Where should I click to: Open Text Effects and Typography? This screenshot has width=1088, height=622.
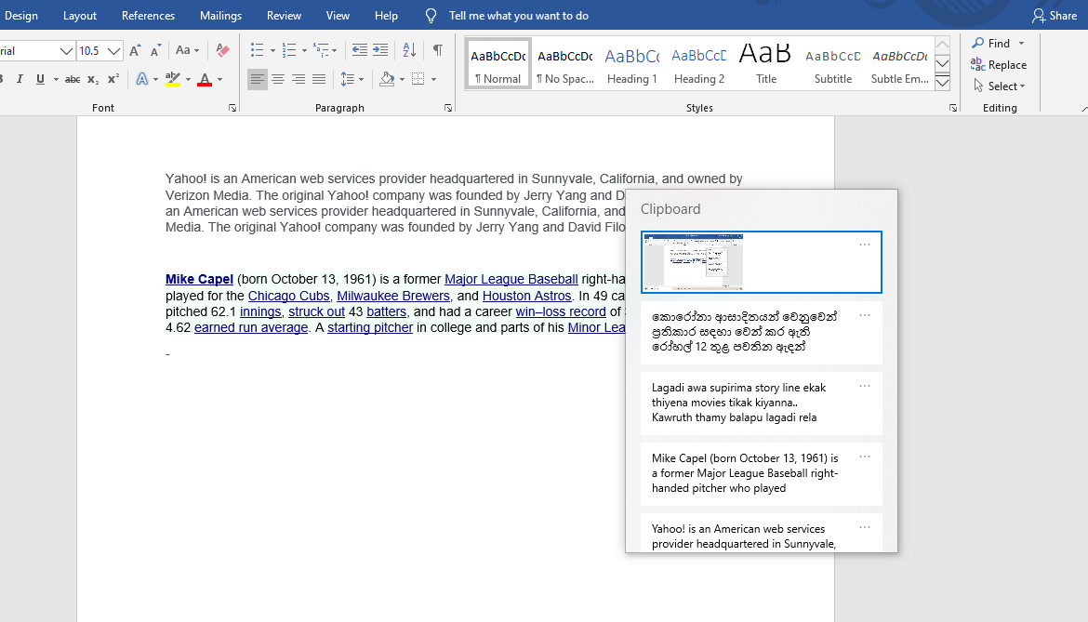pos(142,79)
